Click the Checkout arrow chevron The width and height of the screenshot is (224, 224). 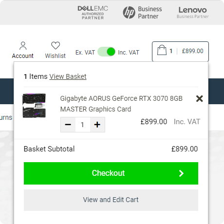181,173
